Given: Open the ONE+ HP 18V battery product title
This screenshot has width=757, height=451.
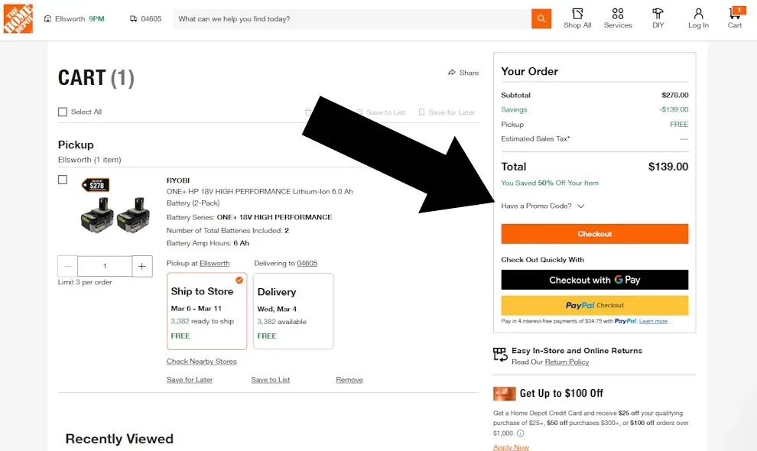Looking at the screenshot, I should pos(260,197).
